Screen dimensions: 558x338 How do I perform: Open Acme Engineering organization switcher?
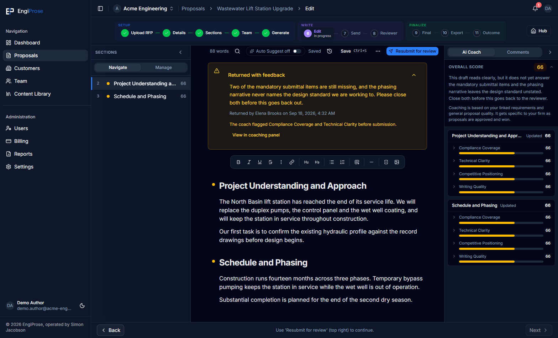pyautogui.click(x=143, y=9)
